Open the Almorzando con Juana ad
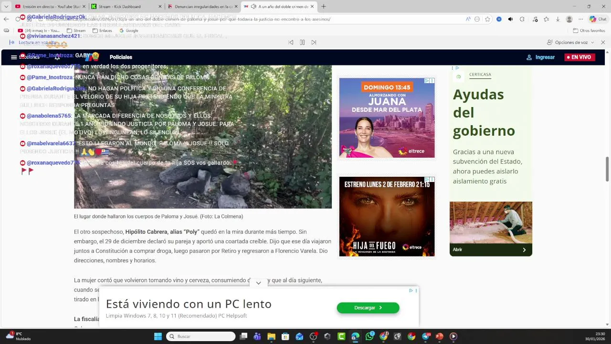This screenshot has width=611, height=344. (387, 118)
